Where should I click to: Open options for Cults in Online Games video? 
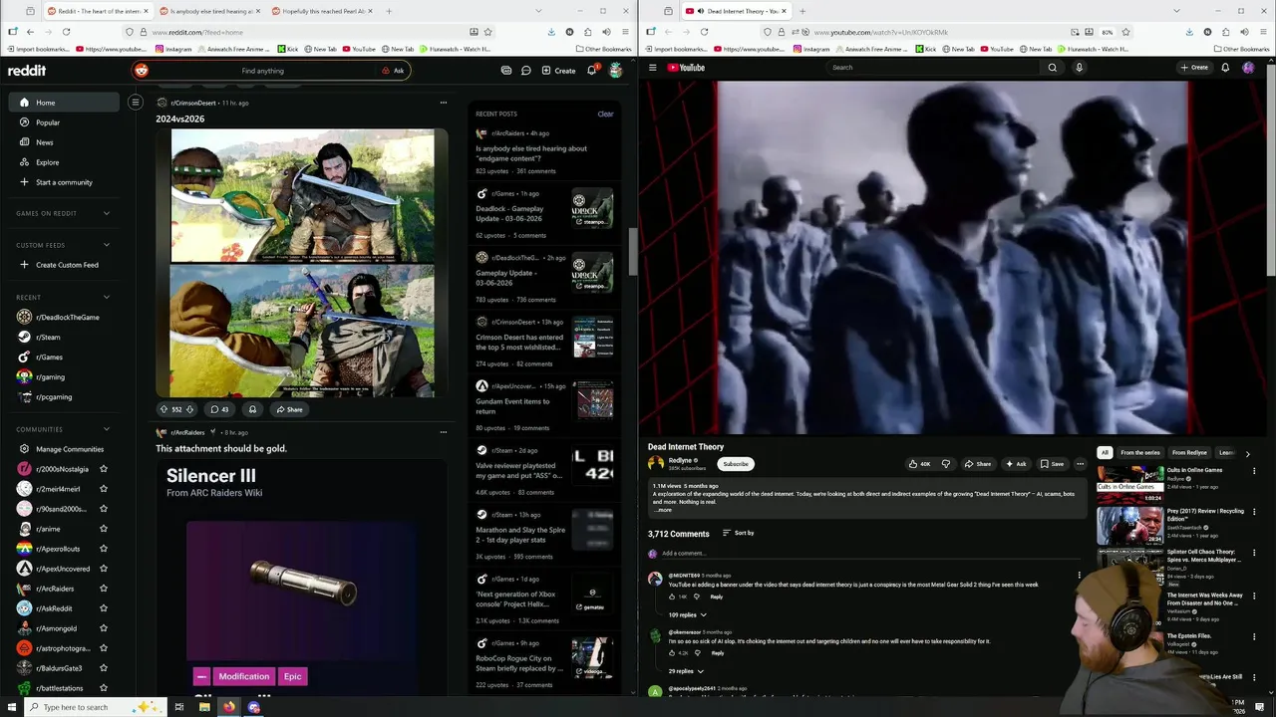[x=1254, y=471]
